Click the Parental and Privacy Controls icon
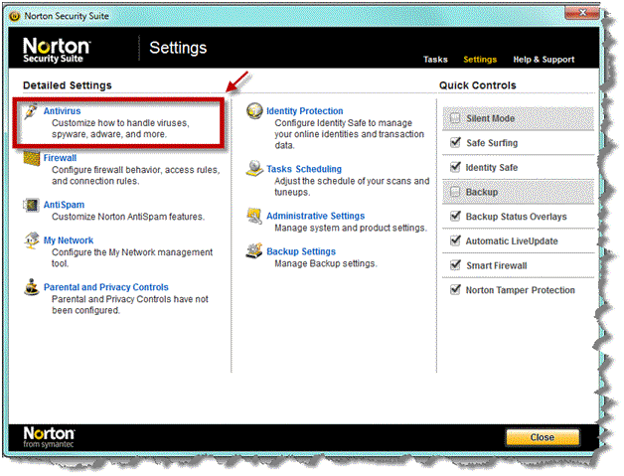The height and width of the screenshot is (476, 624). (32, 287)
